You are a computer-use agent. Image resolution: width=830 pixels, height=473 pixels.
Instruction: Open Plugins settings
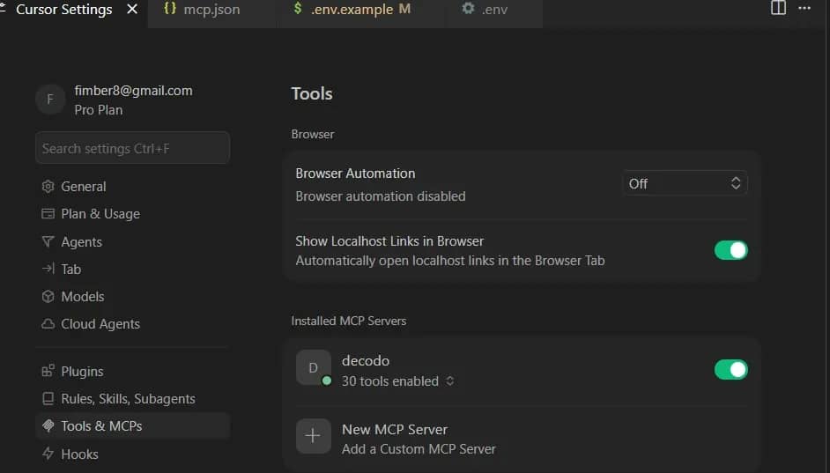[132, 372]
